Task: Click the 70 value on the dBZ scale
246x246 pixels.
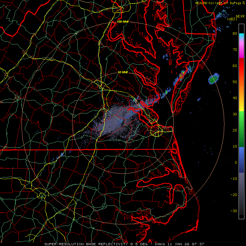Action: click(x=235, y=50)
